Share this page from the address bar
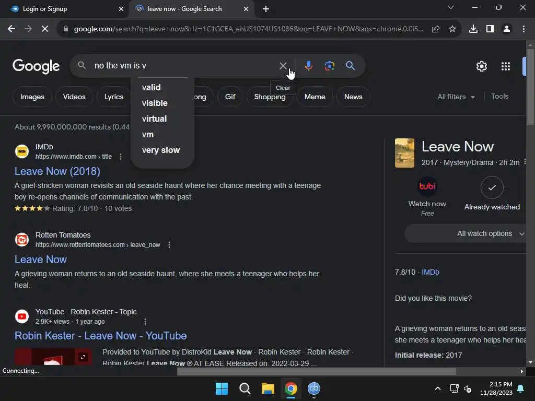The width and height of the screenshot is (535, 401). (x=436, y=29)
